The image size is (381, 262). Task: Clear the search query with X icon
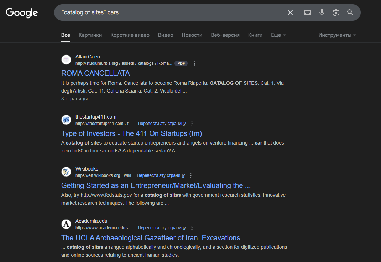(290, 12)
